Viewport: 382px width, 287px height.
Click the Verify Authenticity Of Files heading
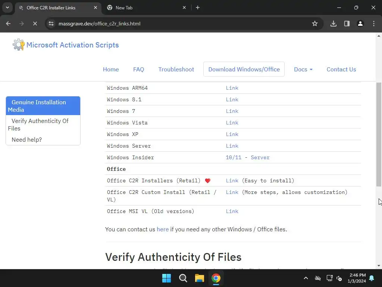(173, 257)
